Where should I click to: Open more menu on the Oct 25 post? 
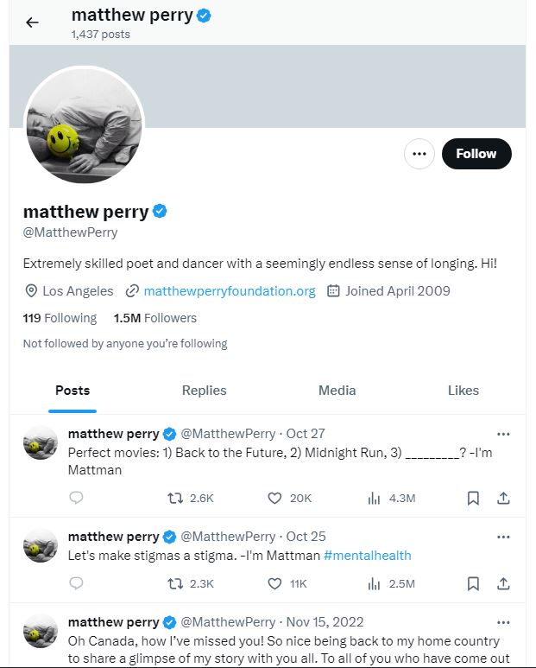pyautogui.click(x=503, y=537)
